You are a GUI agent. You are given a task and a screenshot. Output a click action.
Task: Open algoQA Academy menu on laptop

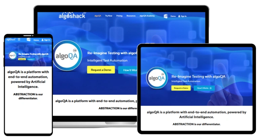coord(147,16)
